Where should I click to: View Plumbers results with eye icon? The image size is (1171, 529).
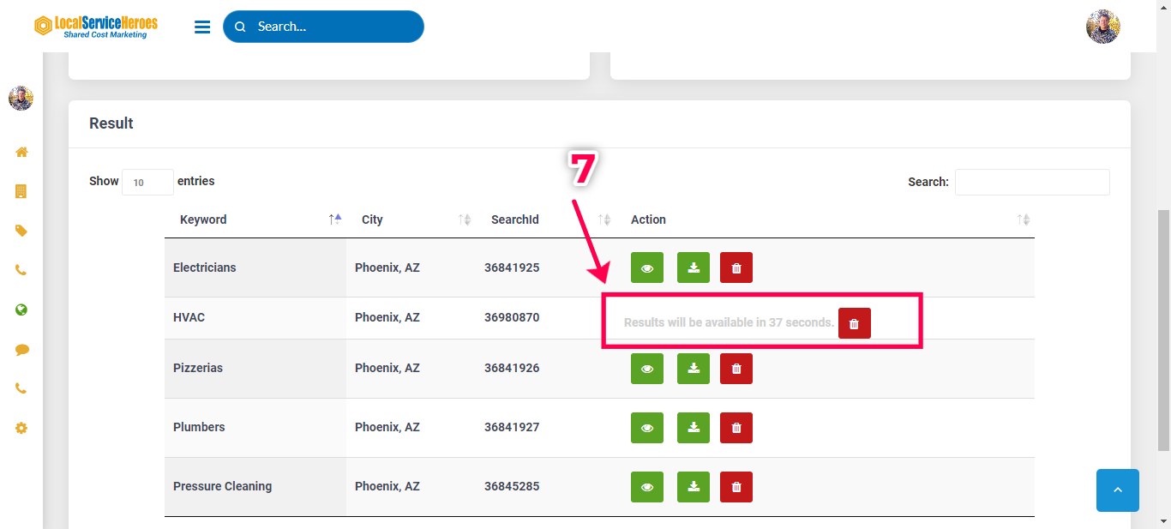647,428
